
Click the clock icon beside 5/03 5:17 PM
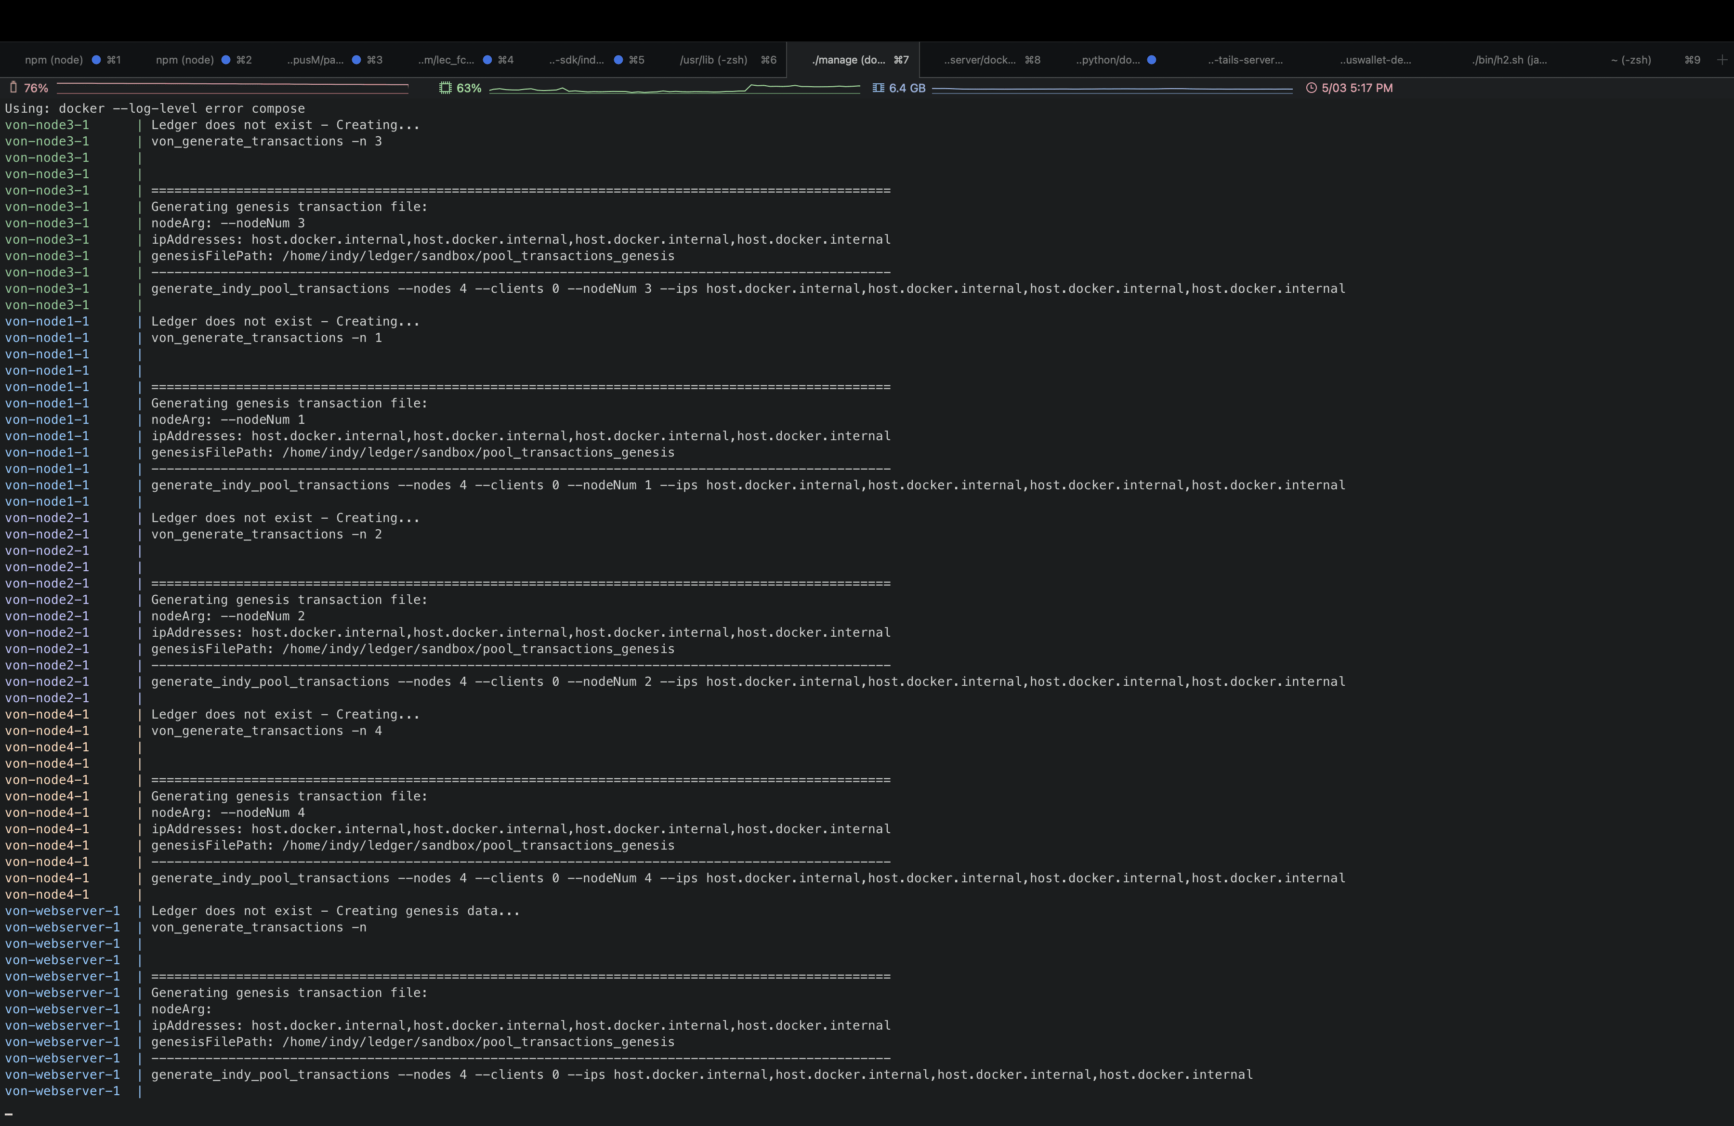coord(1312,87)
